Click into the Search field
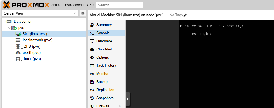Image resolution: width=274 pixels, height=108 pixels. [120, 5]
